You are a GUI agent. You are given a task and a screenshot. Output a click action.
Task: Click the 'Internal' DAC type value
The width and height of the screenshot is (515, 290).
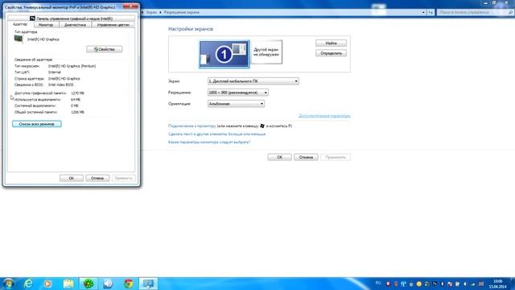(54, 72)
